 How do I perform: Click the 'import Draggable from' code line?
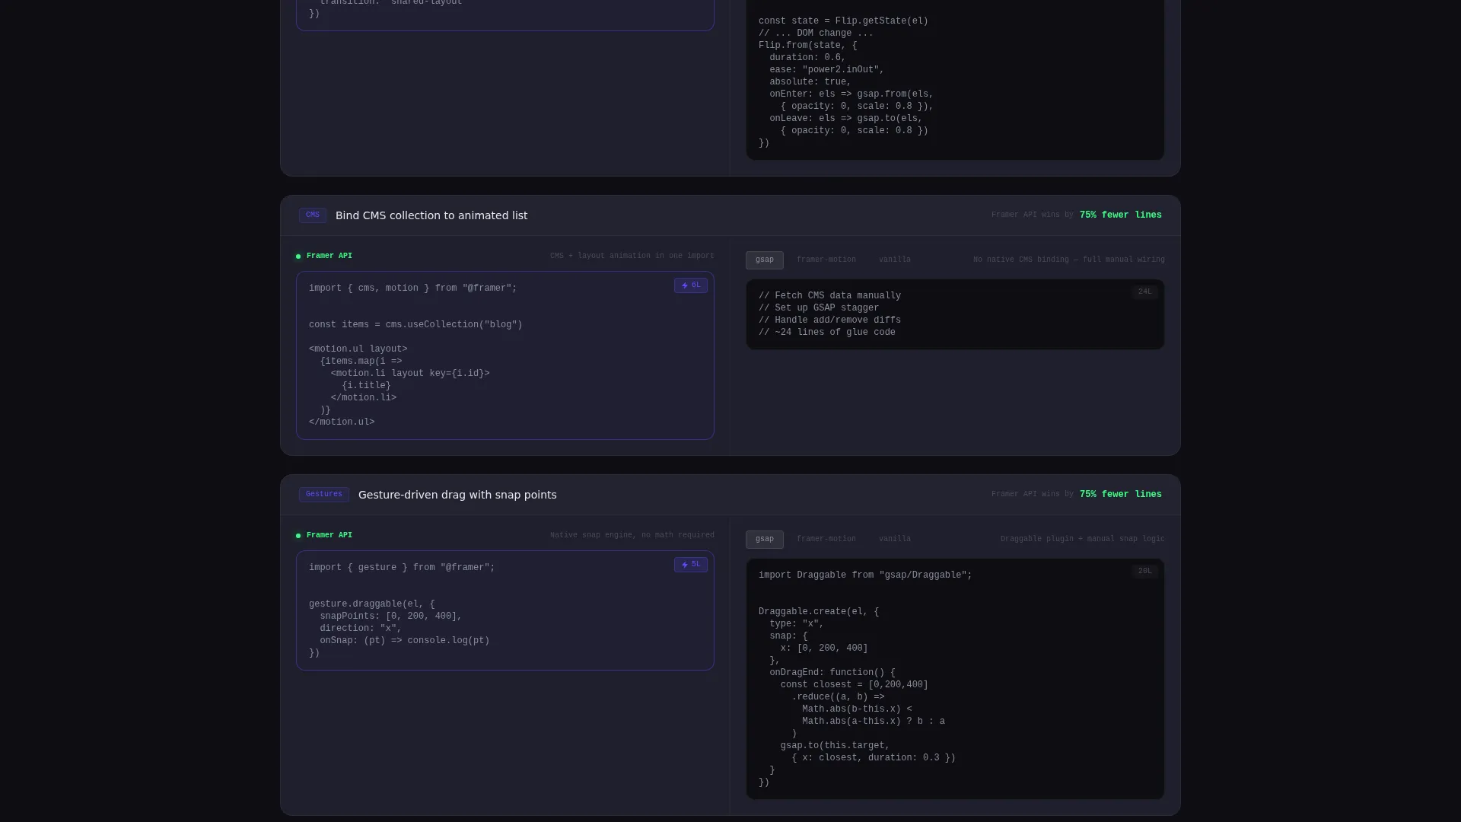point(865,575)
